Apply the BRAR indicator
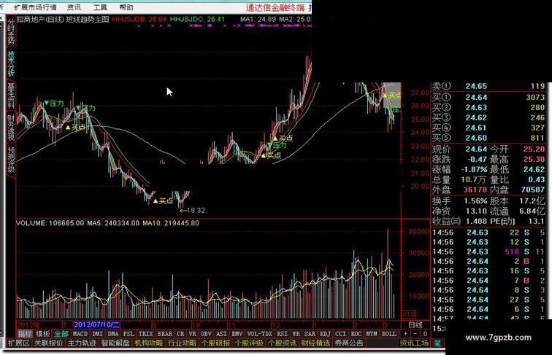The image size is (552, 355). pos(165,334)
